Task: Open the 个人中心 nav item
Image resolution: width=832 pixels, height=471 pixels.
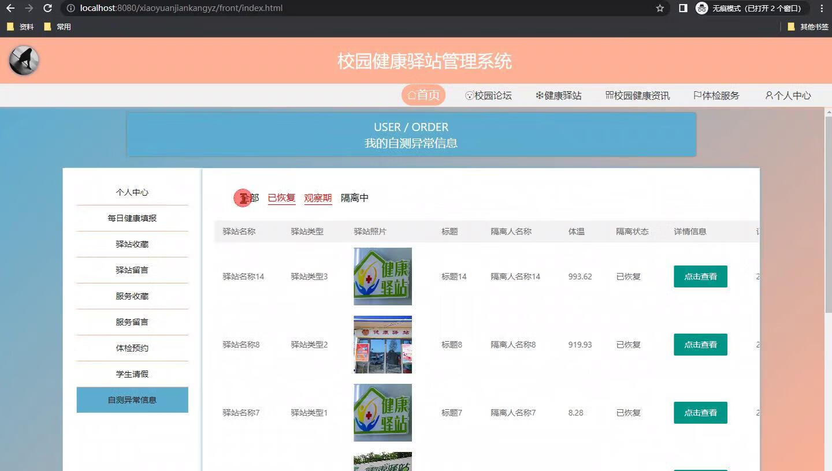Action: [x=788, y=95]
